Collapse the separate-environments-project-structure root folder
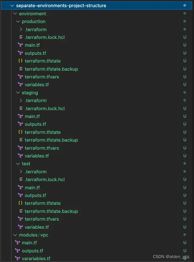 point(12,5)
